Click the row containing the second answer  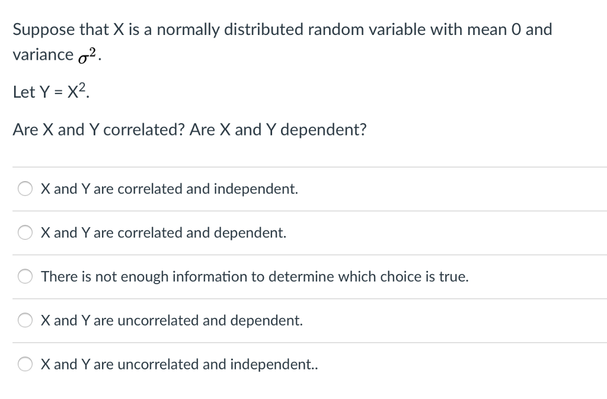point(303,232)
